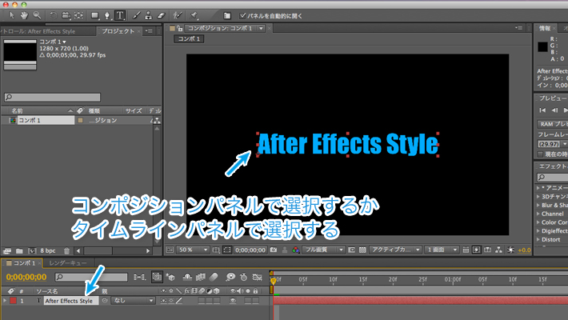Activate the Rectangle shape tool
The height and width of the screenshot is (320, 568).
point(93,14)
